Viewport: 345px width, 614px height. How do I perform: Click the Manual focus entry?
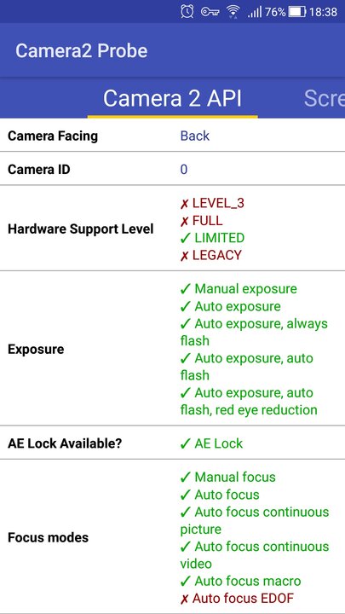228,477
